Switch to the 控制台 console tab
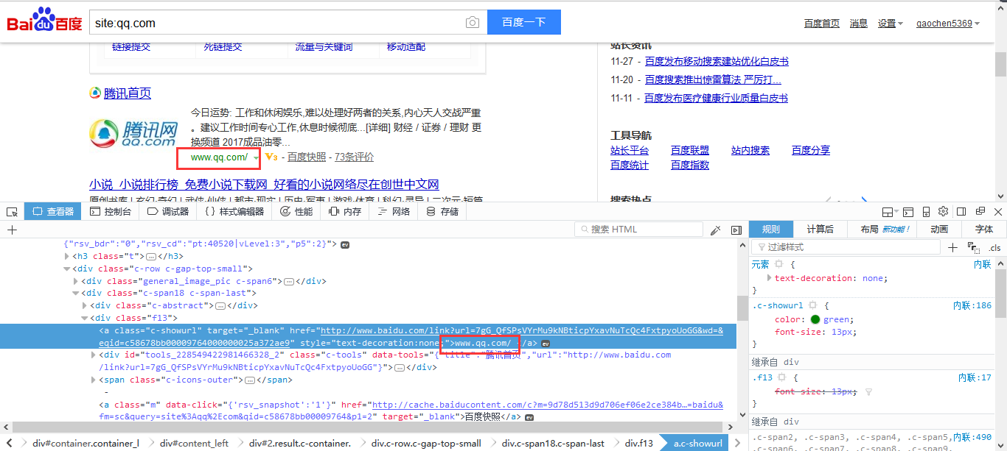 (110, 212)
